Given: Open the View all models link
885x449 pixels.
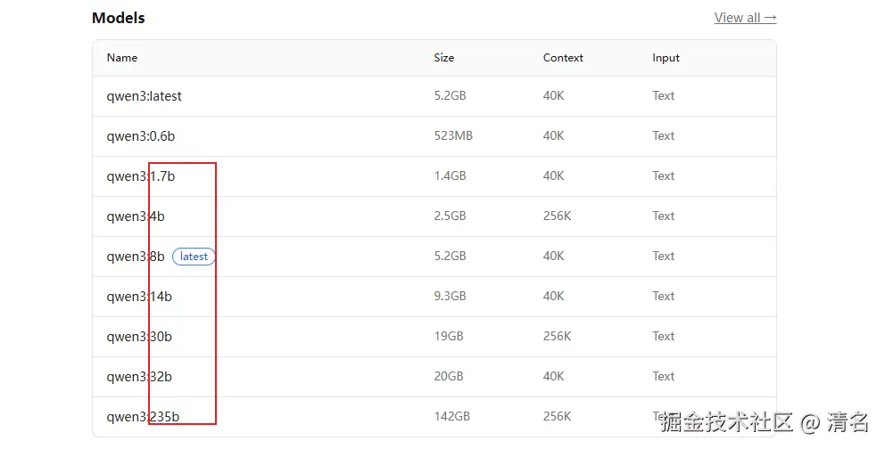Looking at the screenshot, I should point(745,18).
